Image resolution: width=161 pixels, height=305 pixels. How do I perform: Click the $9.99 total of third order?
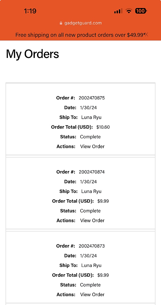click(x=103, y=275)
